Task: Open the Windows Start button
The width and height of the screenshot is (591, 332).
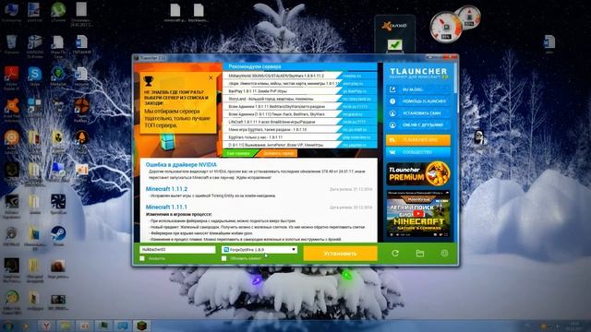Action: [x=8, y=326]
